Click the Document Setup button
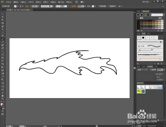The height and width of the screenshot is (127, 166). tap(103, 6)
